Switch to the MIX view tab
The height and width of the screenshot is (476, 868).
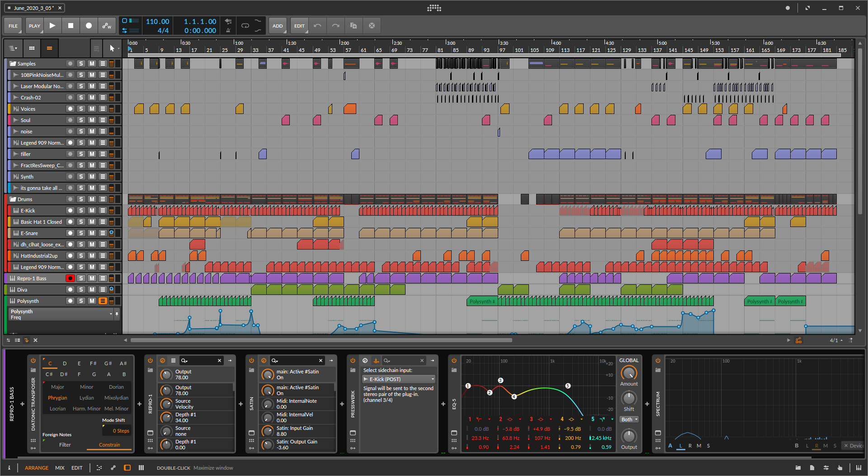pos(60,468)
